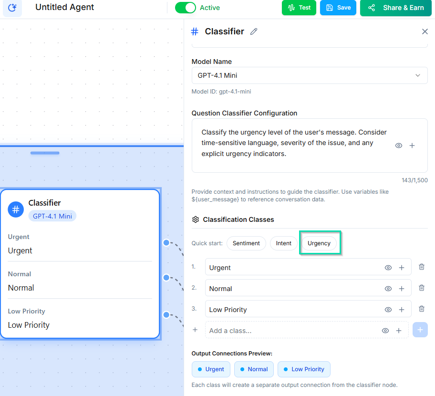Toggle the eye icon on the Urgent class
This screenshot has height=396, width=435.
pyautogui.click(x=388, y=268)
